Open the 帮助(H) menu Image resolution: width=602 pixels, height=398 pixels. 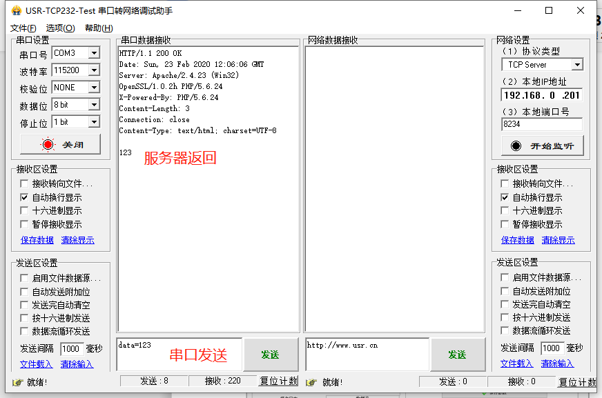99,28
